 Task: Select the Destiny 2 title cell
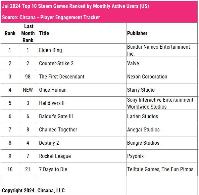[49, 143]
